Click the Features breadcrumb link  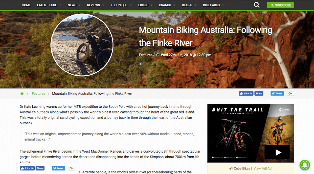[x=38, y=94]
